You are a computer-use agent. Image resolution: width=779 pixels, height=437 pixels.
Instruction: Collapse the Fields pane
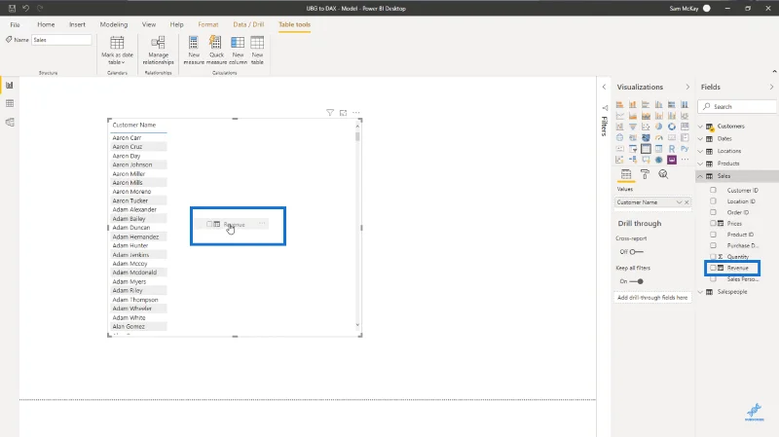tap(771, 87)
